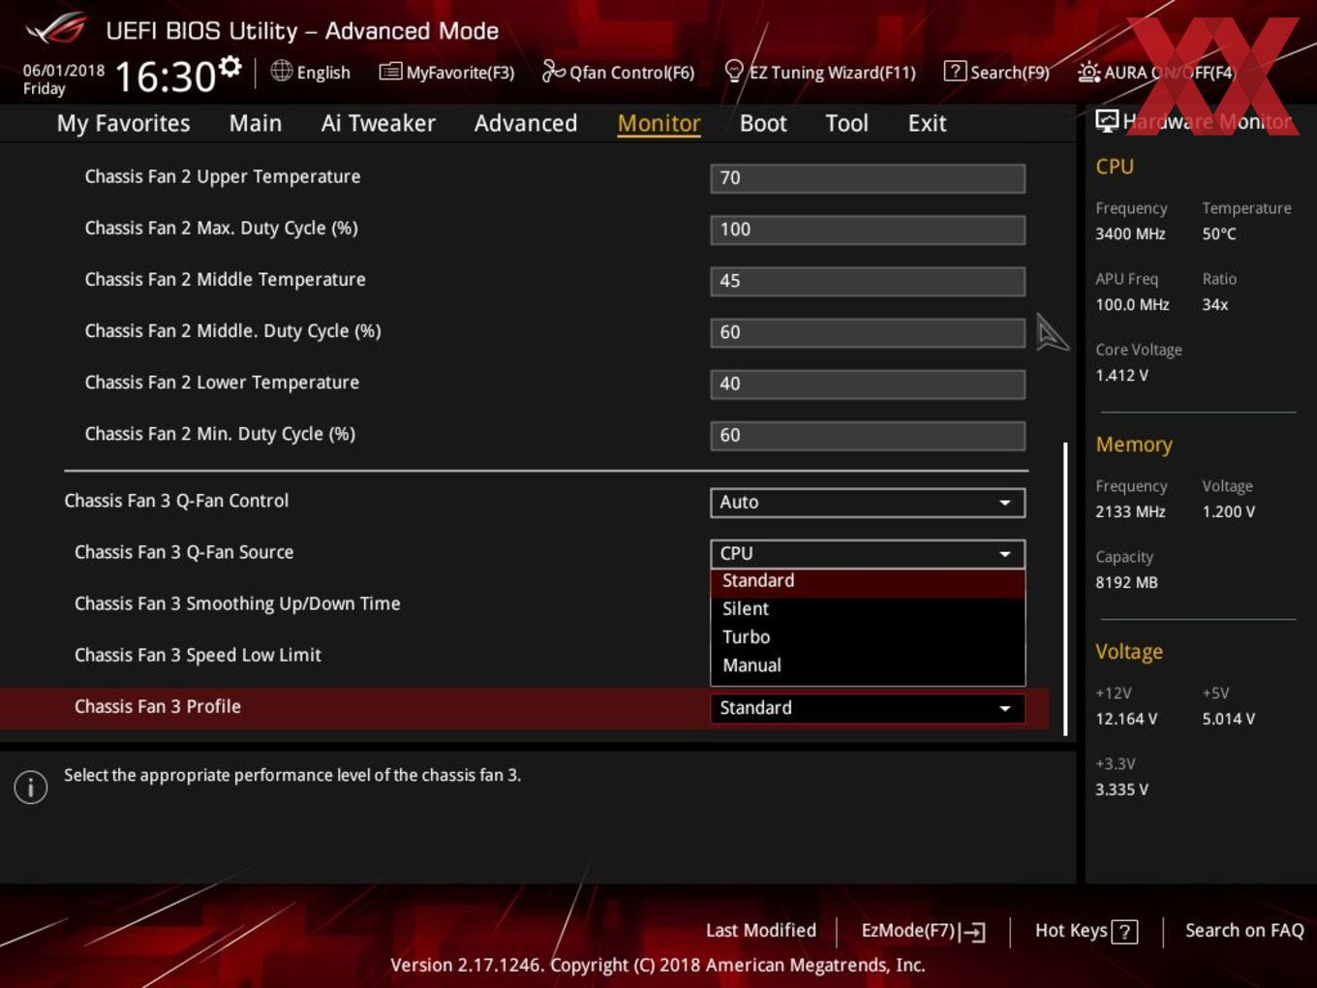Click the CPU Core Voltage 1.412 V value
Image resolution: width=1317 pixels, height=988 pixels.
tap(1121, 375)
